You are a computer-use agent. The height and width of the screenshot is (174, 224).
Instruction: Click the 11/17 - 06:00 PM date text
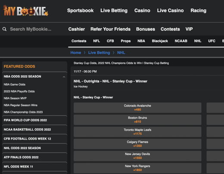[x=85, y=71]
